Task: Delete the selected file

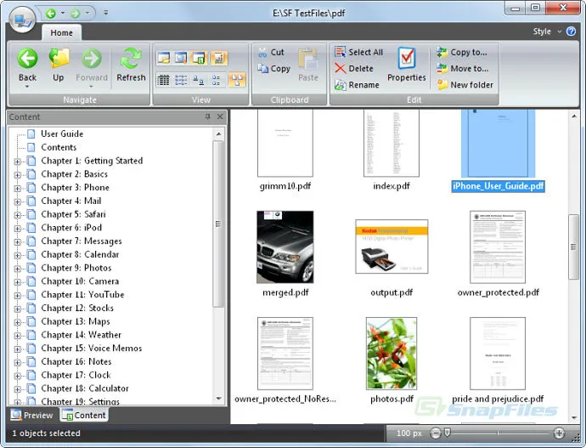Action: pos(354,69)
